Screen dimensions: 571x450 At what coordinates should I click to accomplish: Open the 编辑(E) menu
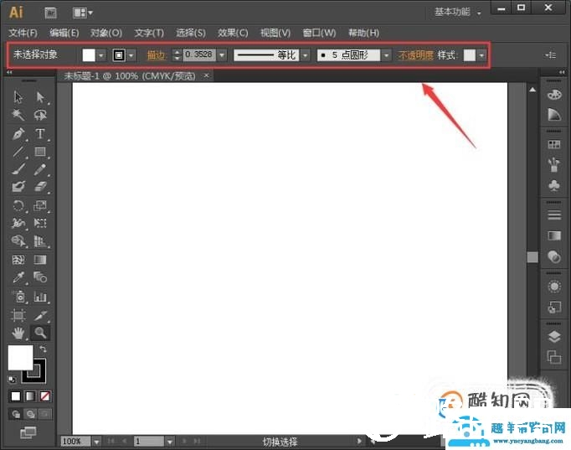point(64,34)
